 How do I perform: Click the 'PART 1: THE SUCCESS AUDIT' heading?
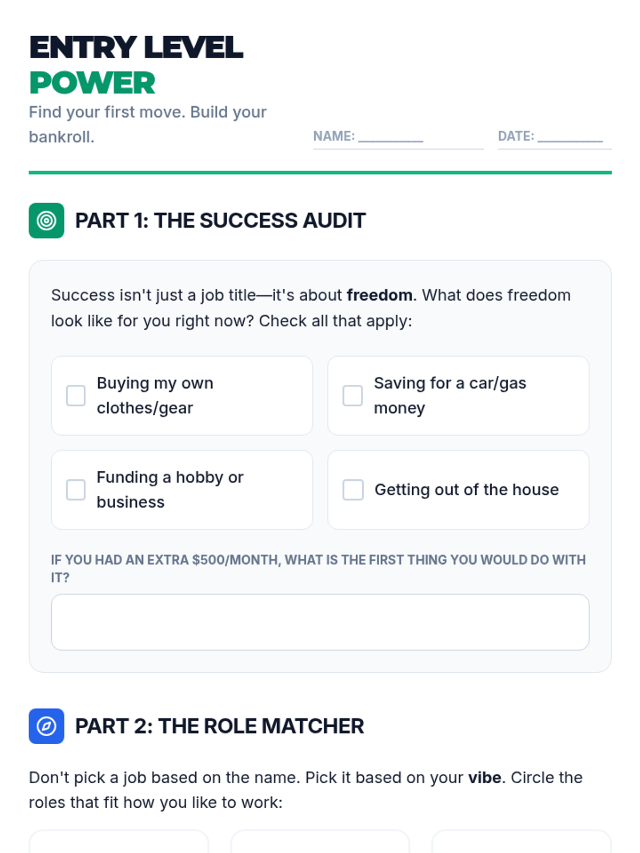pyautogui.click(x=220, y=220)
